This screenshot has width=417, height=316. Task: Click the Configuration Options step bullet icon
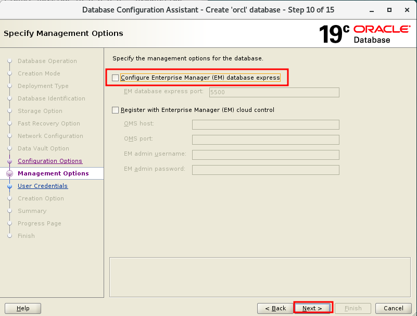coord(9,161)
